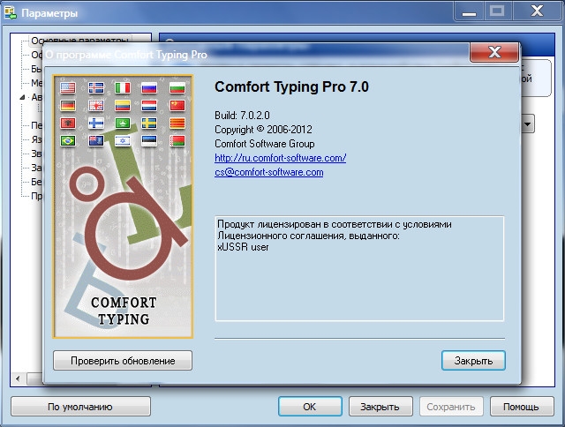The height and width of the screenshot is (427, 565).
Task: Click OK in the Параметры window
Action: 310,407
